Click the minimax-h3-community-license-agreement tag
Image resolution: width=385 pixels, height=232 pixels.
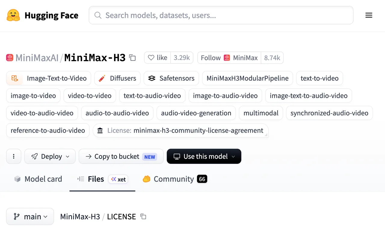point(181,130)
